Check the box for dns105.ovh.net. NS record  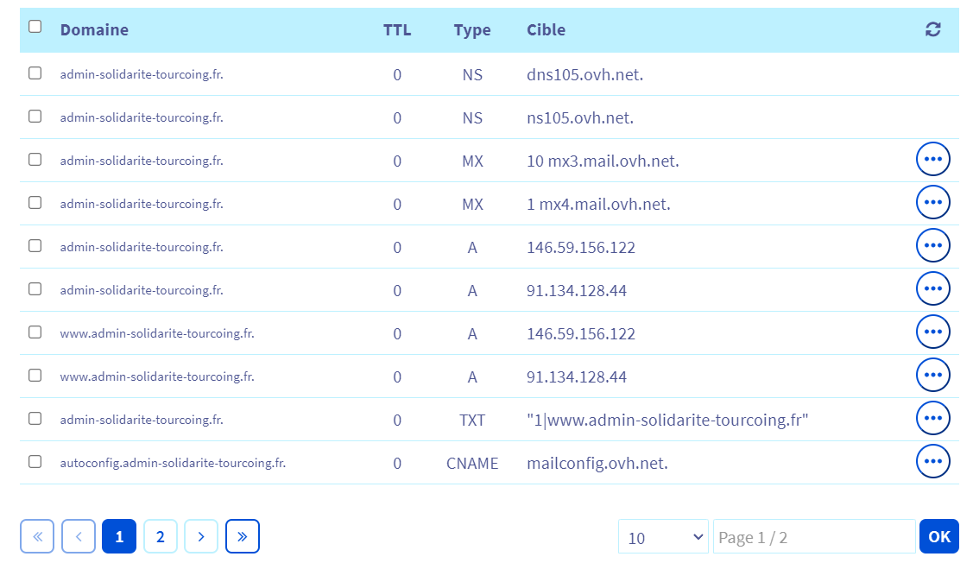pos(35,73)
